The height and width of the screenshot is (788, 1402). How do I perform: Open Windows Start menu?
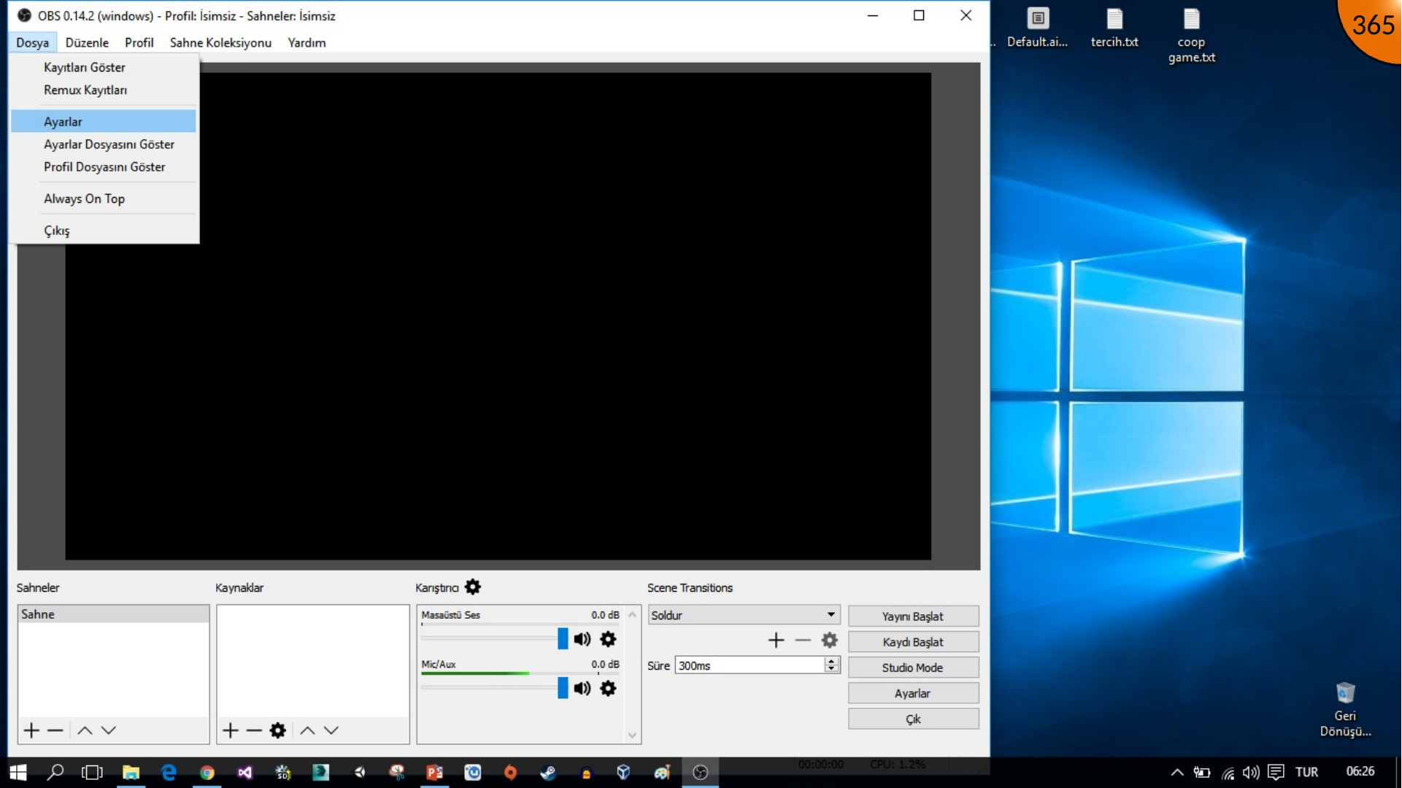[18, 772]
